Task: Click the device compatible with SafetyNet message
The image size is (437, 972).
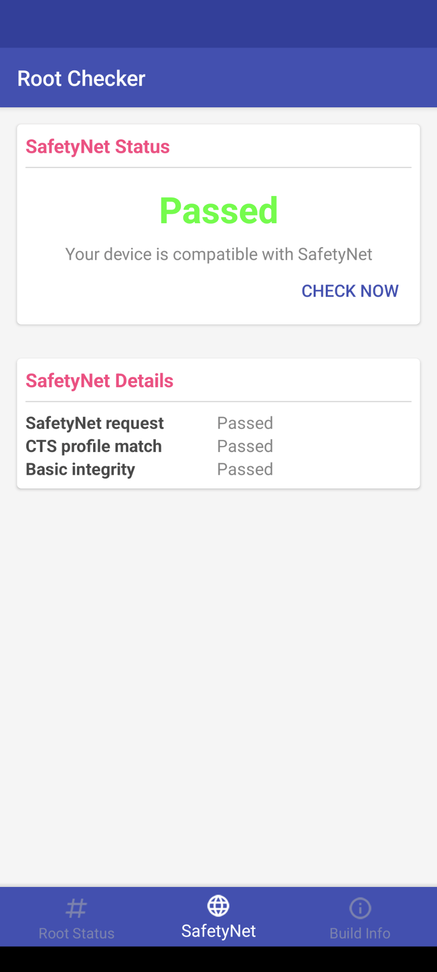Action: point(219,254)
